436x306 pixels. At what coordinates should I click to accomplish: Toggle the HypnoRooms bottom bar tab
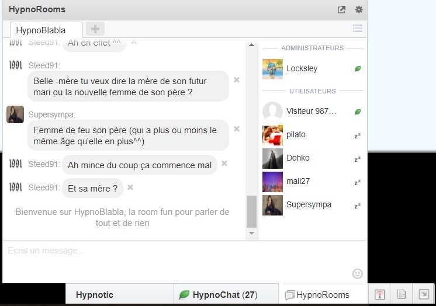click(x=323, y=294)
